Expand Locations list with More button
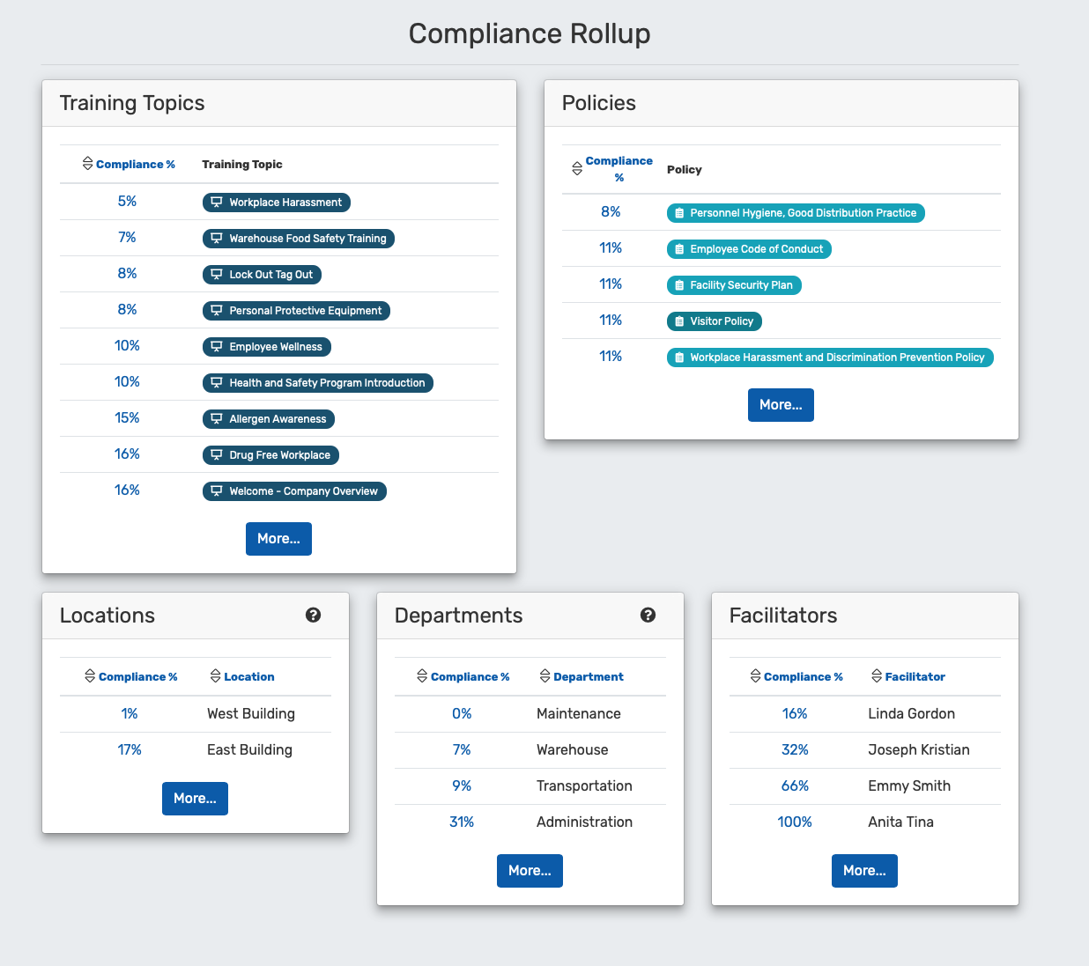Viewport: 1089px width, 966px height. 195,799
